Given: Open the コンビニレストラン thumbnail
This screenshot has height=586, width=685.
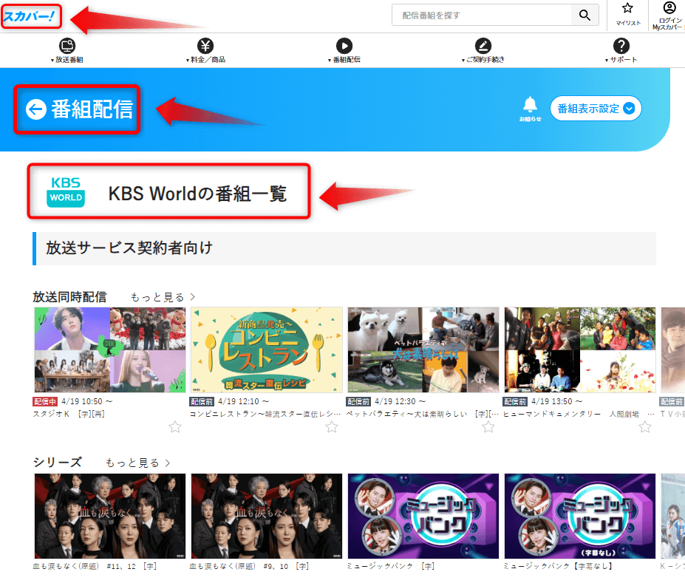Looking at the screenshot, I should pos(267,350).
